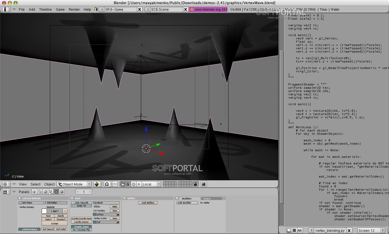
Task: Open the Game menu
Action: click(x=60, y=9)
